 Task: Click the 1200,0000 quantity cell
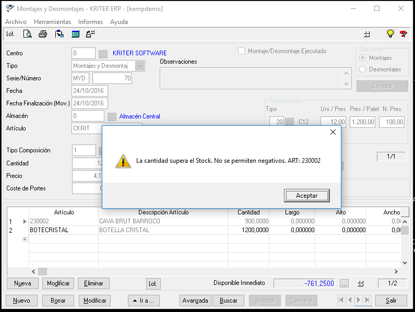pos(249,230)
